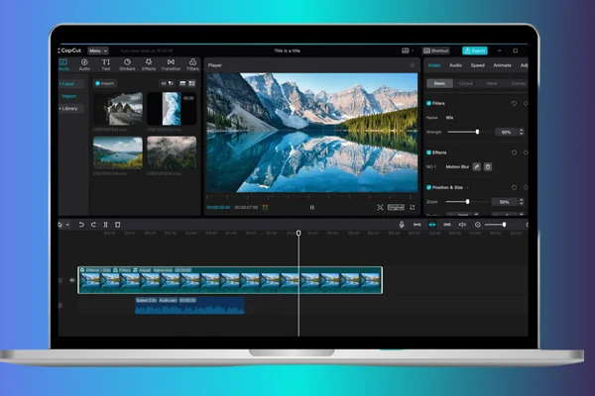Click the Import media button

point(105,83)
